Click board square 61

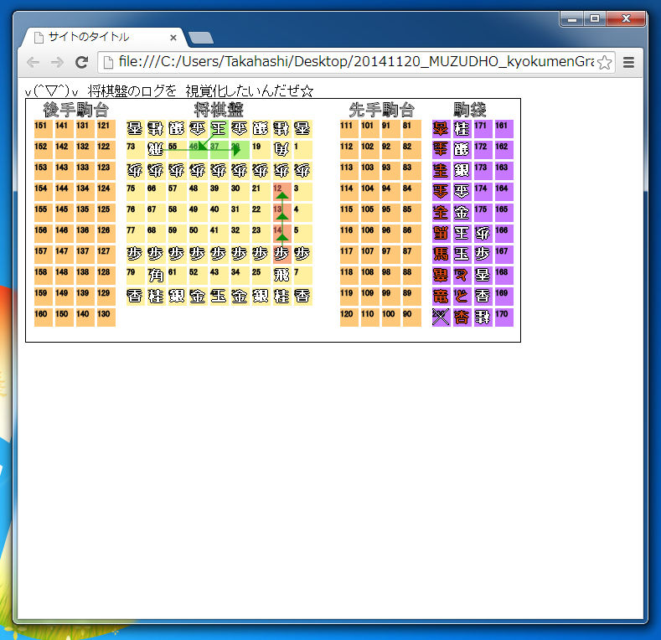tap(177, 276)
